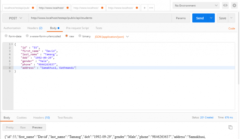Click the "first_name" : "David" line
The height and width of the screenshot is (139, 240).
tap(39, 51)
